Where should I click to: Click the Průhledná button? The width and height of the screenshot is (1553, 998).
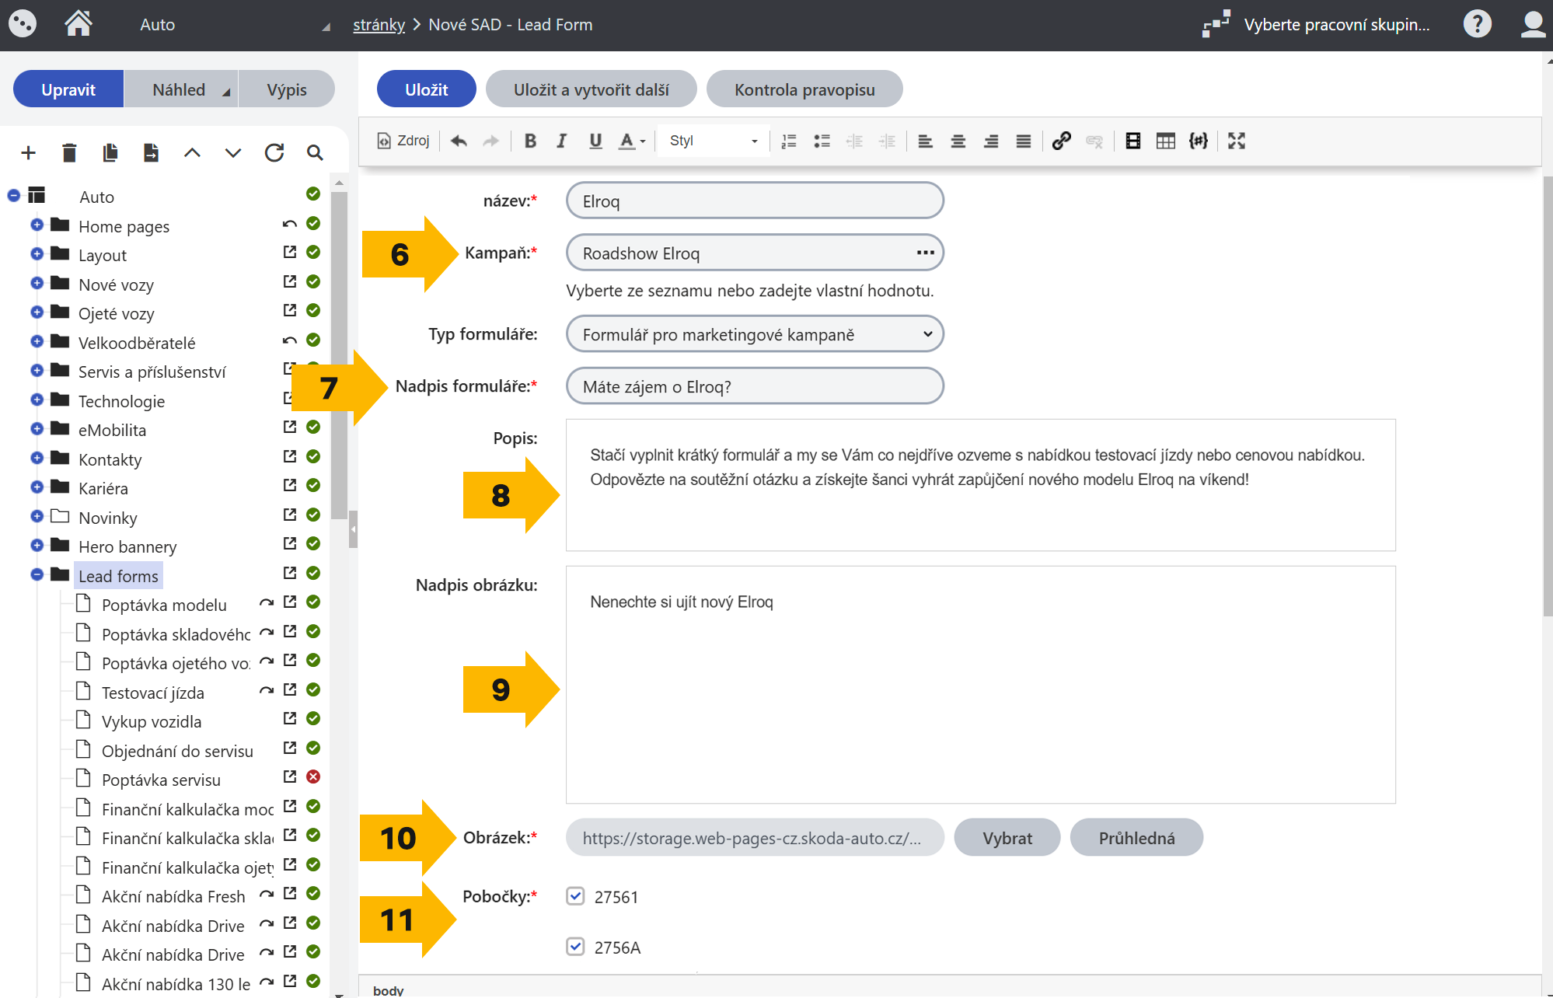click(1136, 838)
